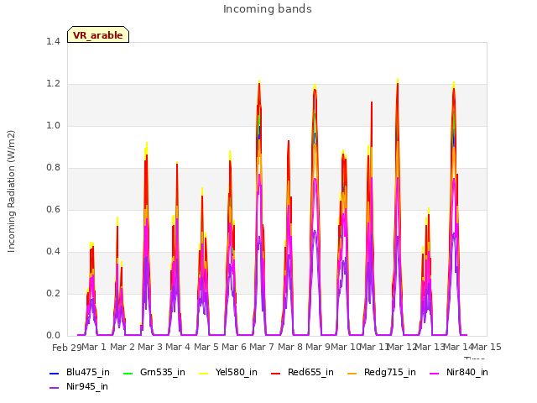
Task: Toggle Blu475_in legend entry
Action: pyautogui.click(x=80, y=372)
